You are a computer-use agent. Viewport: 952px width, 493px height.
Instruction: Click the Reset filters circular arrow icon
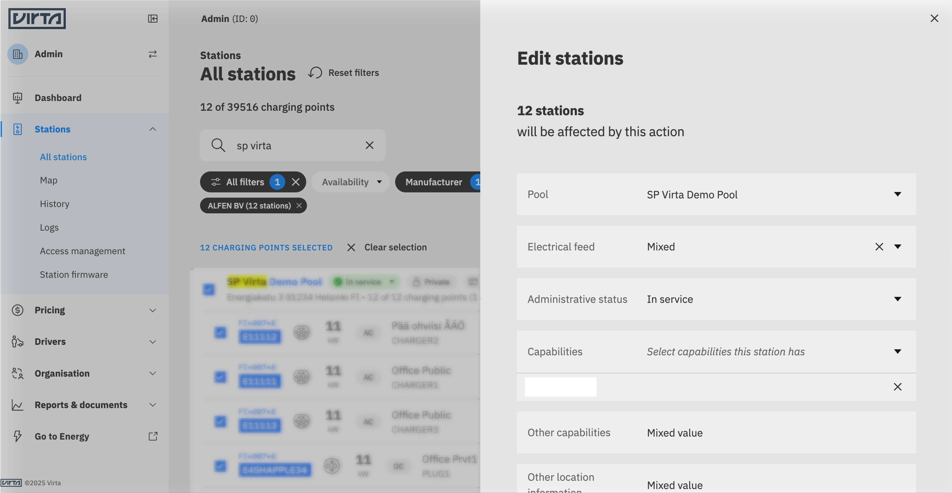click(x=315, y=73)
